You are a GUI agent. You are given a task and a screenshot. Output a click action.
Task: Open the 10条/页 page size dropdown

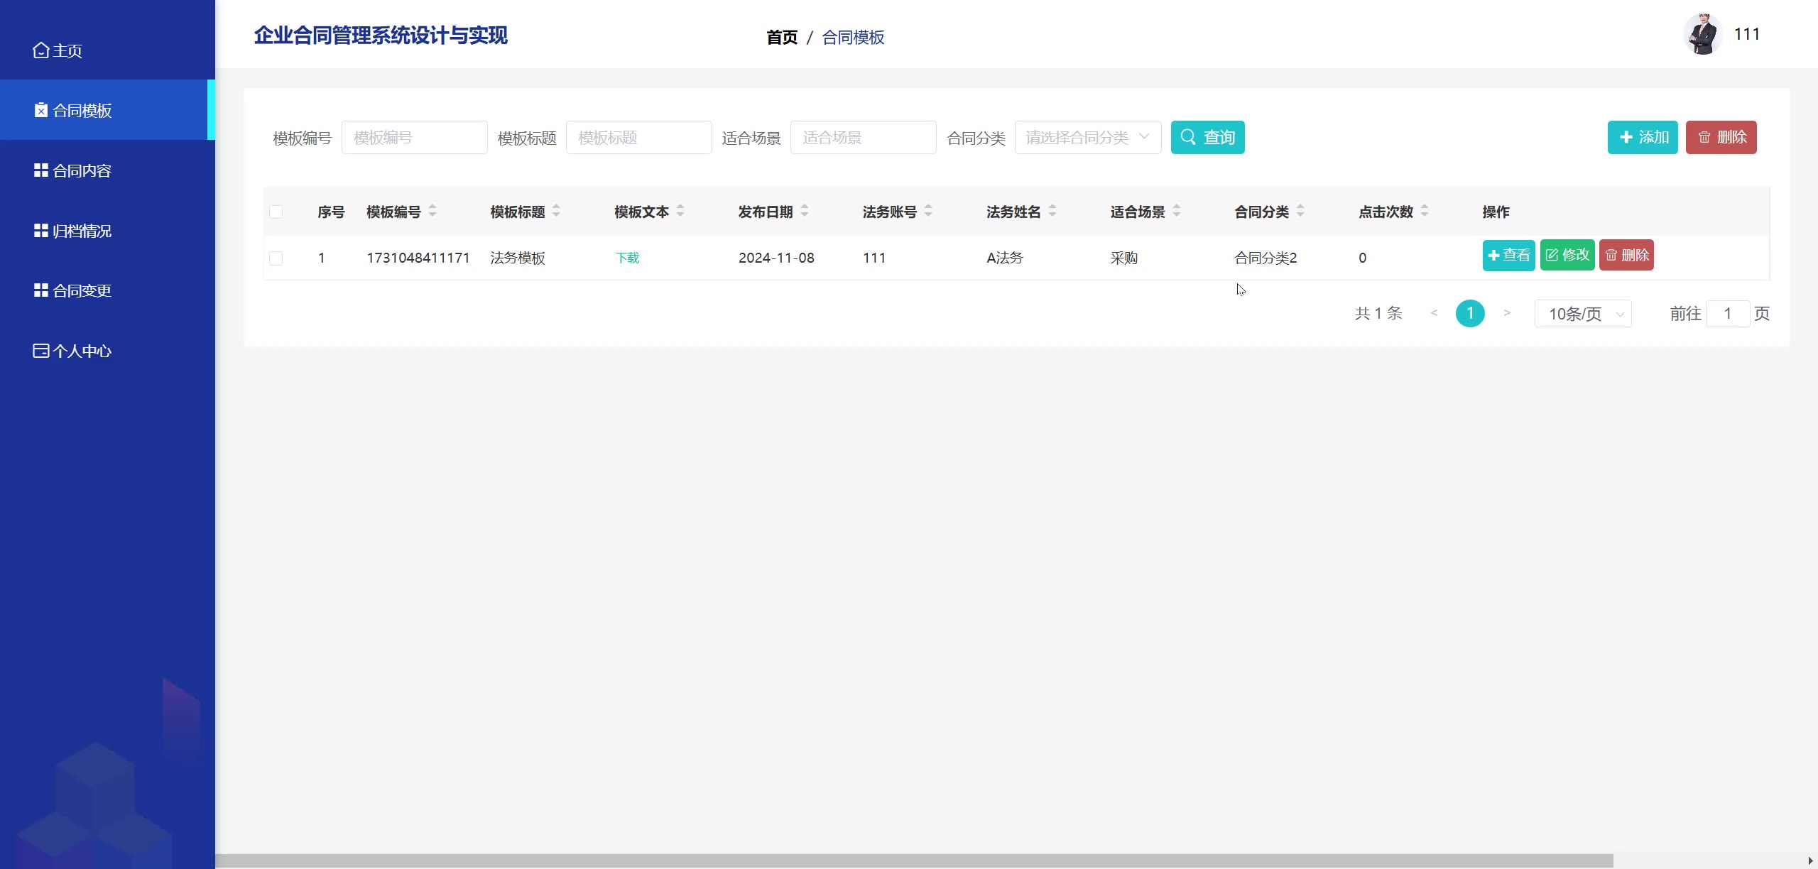click(x=1583, y=314)
